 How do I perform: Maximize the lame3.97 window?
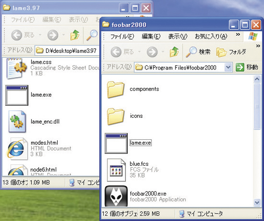135,8
